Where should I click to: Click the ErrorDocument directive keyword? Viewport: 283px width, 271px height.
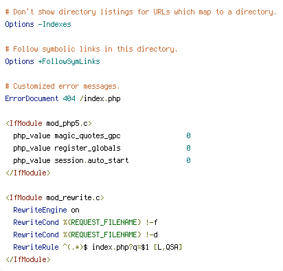coord(32,98)
